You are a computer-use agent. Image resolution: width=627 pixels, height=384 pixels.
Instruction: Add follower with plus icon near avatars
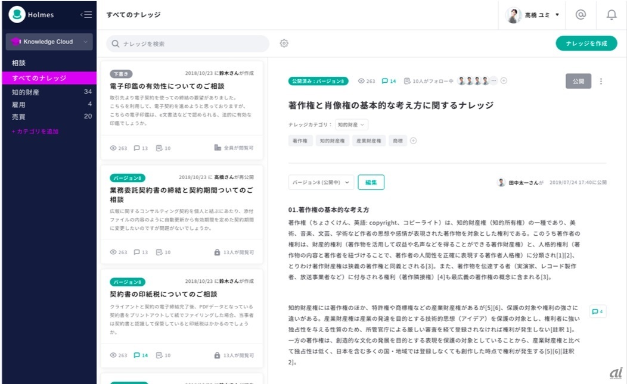point(504,81)
